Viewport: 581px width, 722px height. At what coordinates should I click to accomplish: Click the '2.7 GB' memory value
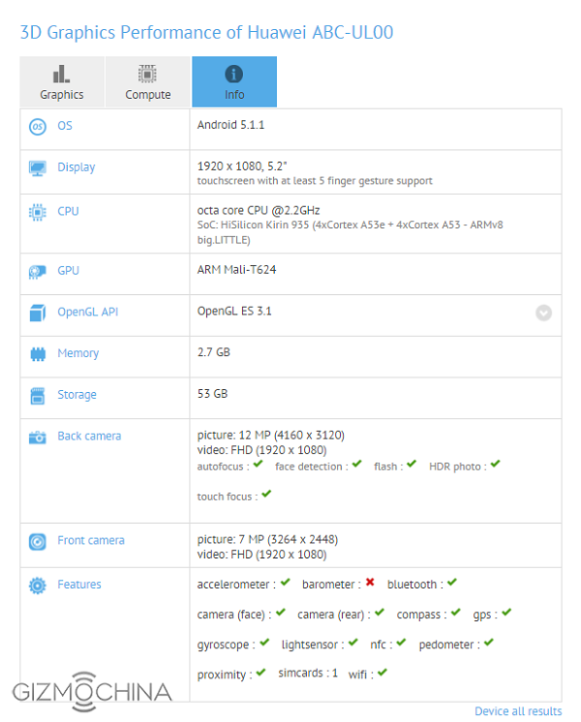click(x=214, y=352)
